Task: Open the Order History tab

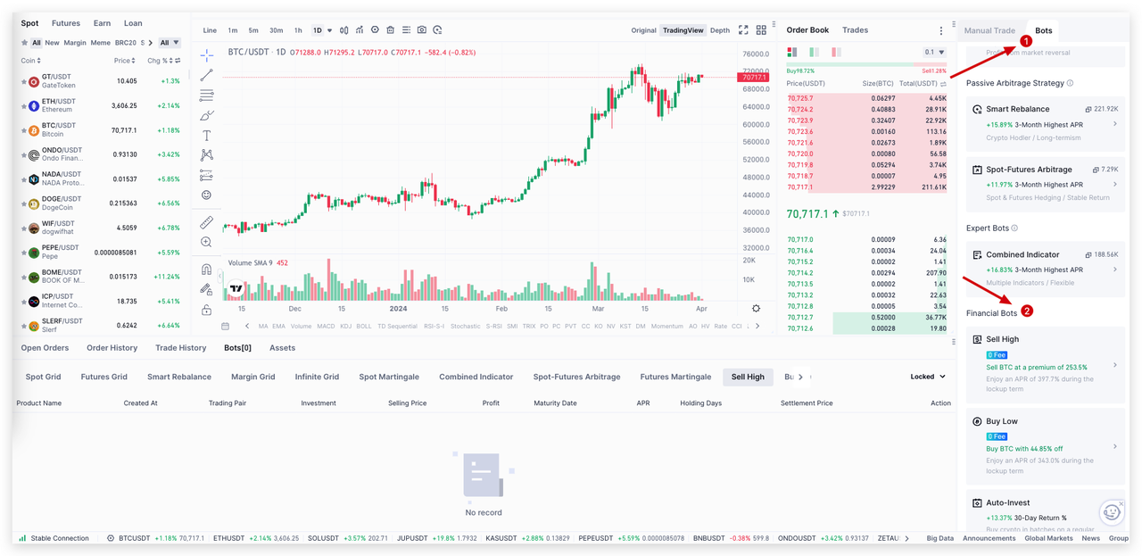Action: click(x=112, y=348)
